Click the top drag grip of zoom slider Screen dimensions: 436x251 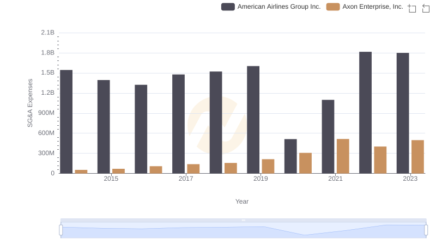(243, 220)
